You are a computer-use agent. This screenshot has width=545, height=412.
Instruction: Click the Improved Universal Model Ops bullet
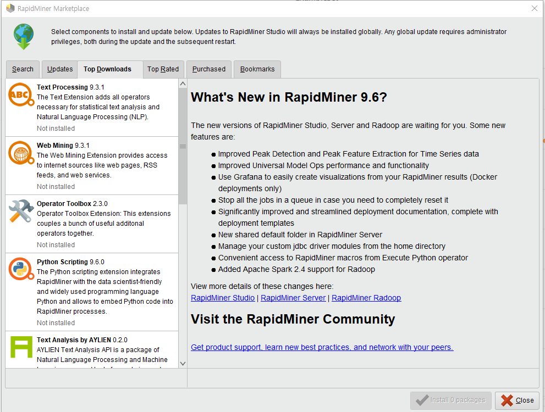(323, 165)
